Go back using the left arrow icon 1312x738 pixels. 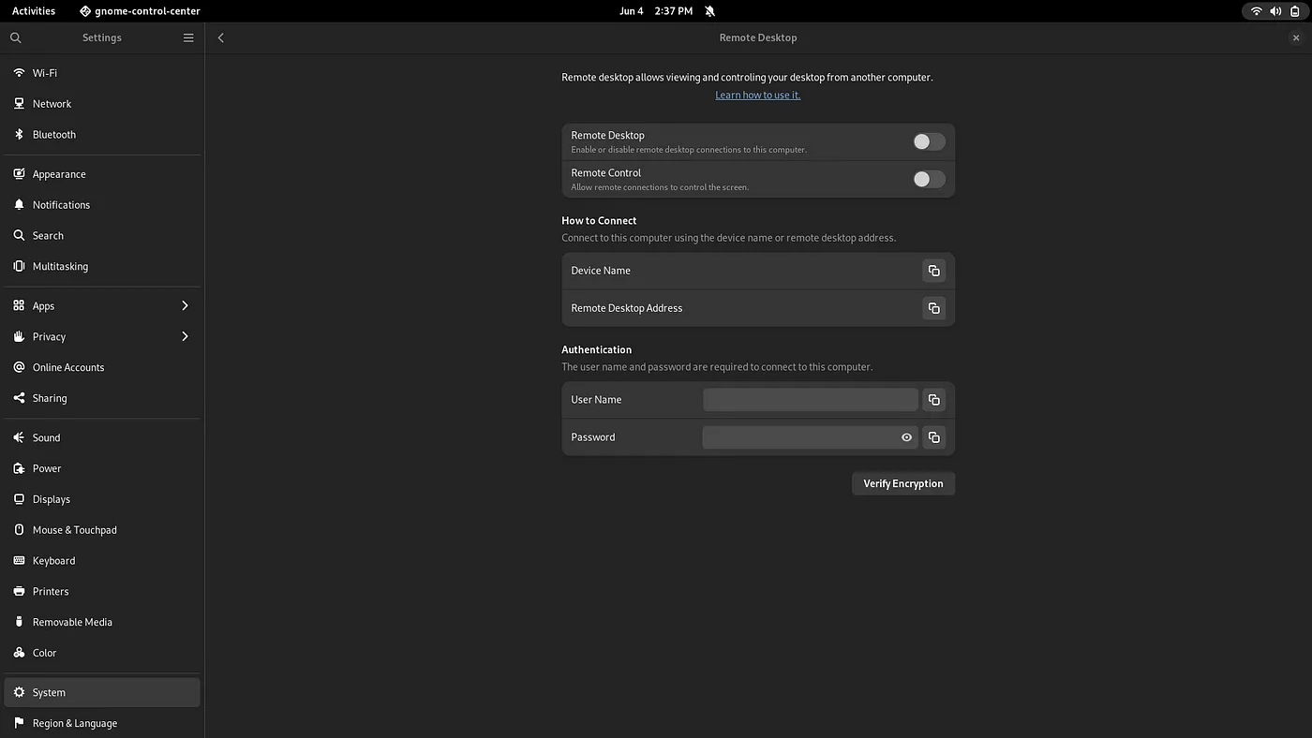coord(220,37)
